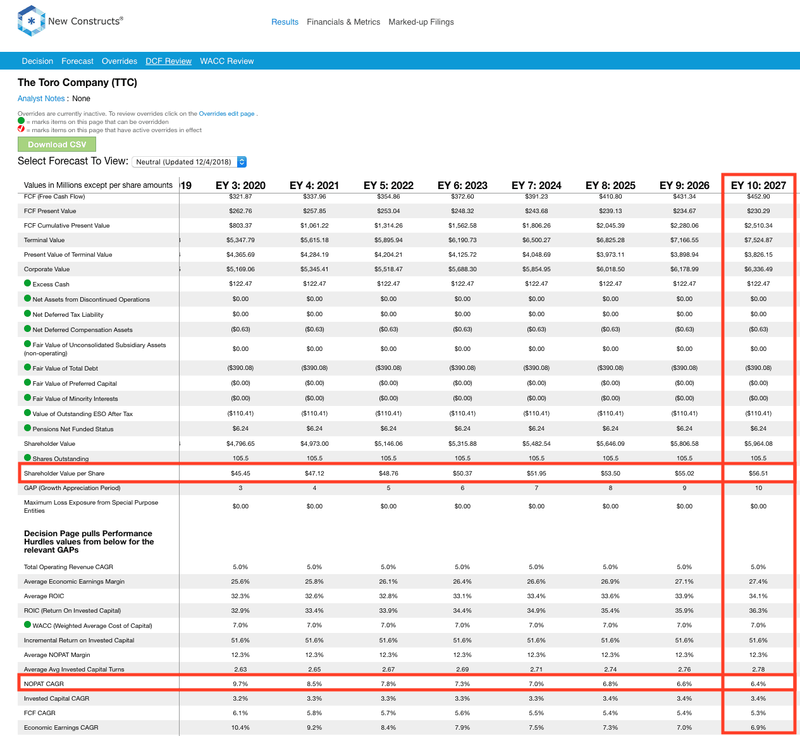The height and width of the screenshot is (736, 800).
Task: Click the EY 3: 2020 column header
Action: pyautogui.click(x=240, y=185)
